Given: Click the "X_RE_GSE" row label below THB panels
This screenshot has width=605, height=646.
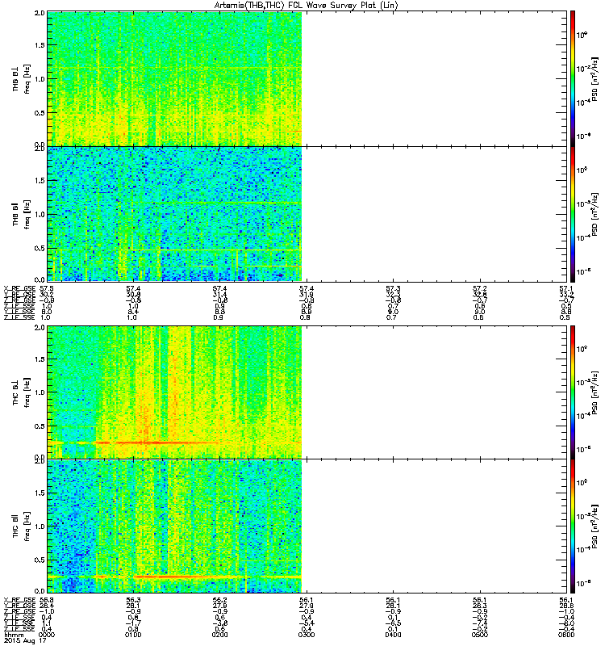Looking at the screenshot, I should pyautogui.click(x=19, y=288).
